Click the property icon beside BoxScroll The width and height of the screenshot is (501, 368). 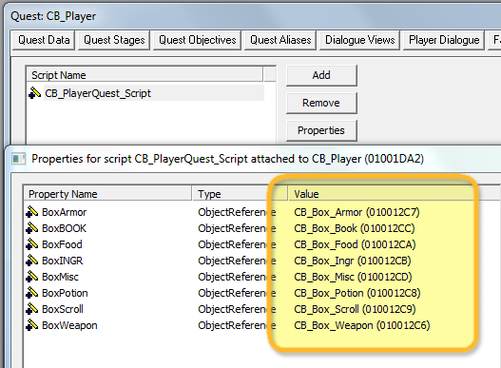tap(32, 309)
